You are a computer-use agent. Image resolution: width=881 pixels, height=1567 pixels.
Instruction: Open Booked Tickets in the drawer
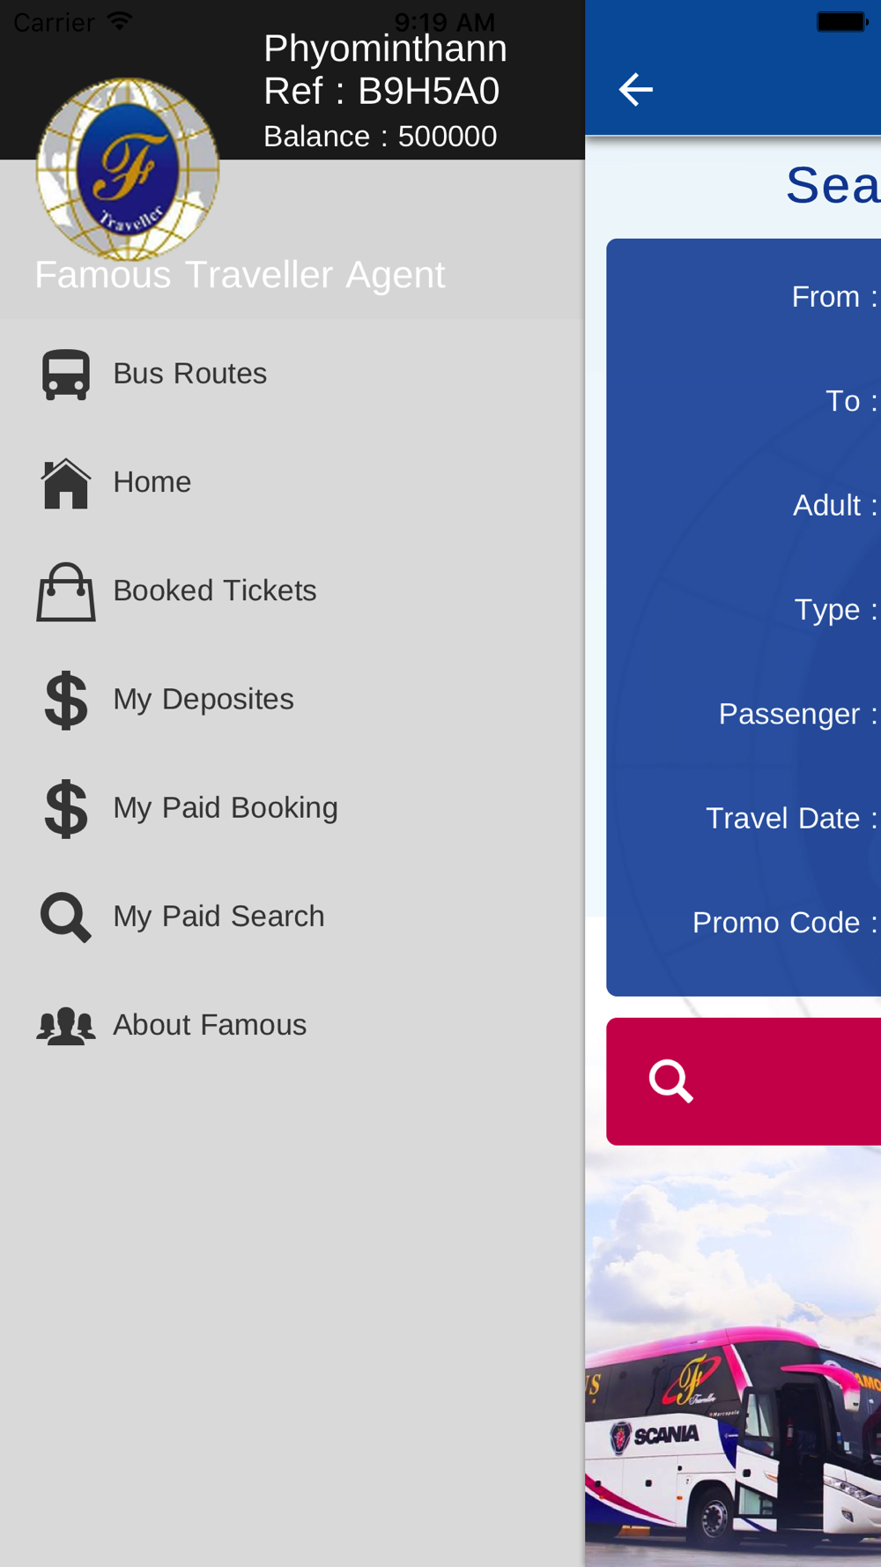pos(215,590)
